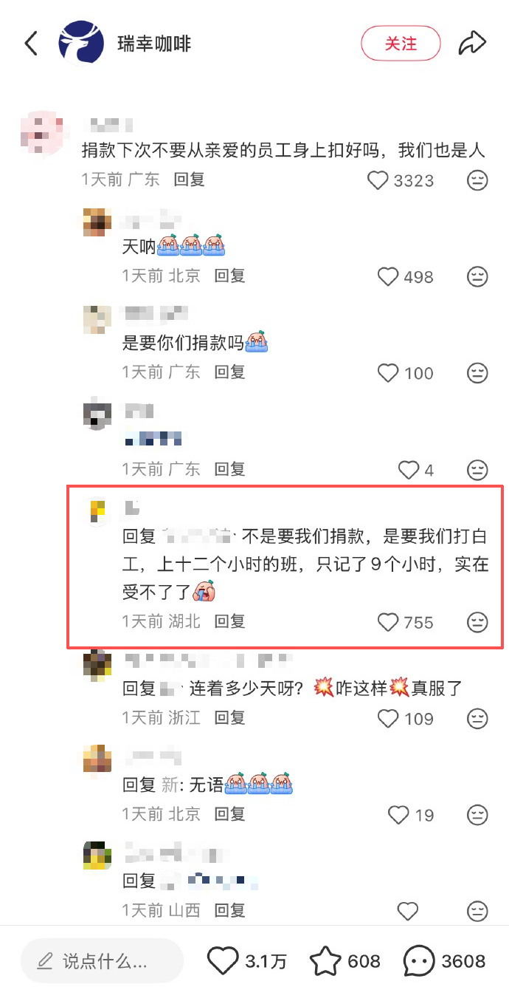
Task: Tap dislike face beside 109 likes
Action: 478,718
